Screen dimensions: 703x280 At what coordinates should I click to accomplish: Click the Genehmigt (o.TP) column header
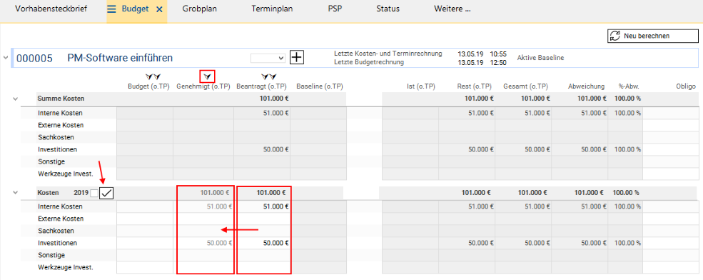(203, 86)
